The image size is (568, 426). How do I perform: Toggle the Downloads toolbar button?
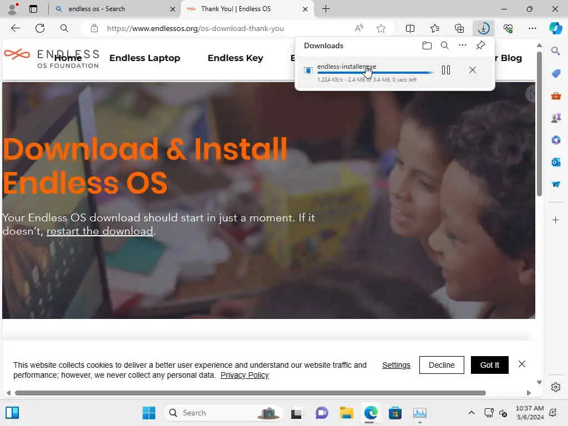(484, 28)
